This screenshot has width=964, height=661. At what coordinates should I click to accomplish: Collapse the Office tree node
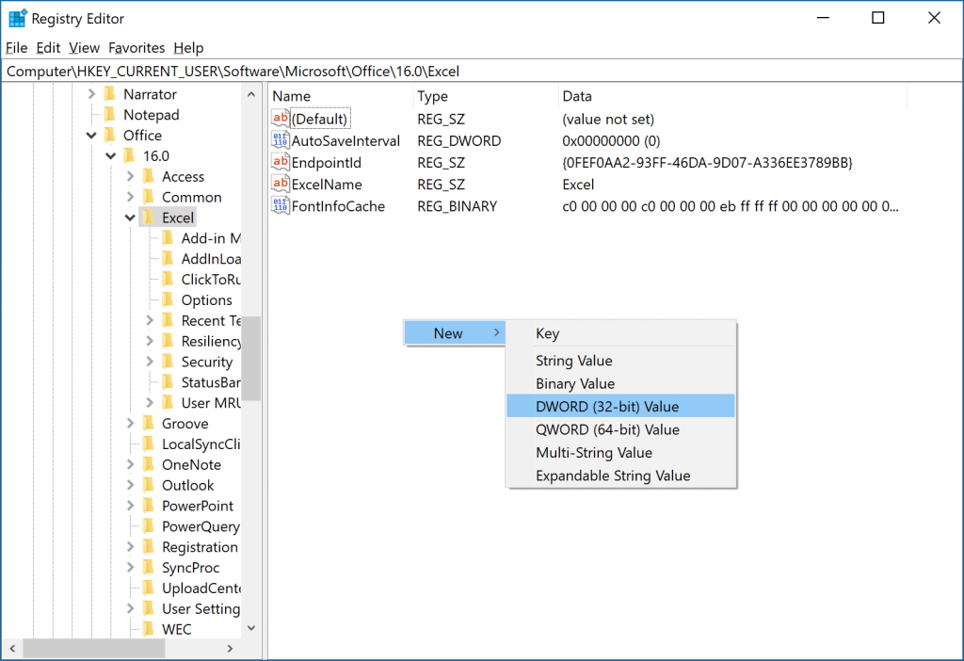[x=91, y=135]
